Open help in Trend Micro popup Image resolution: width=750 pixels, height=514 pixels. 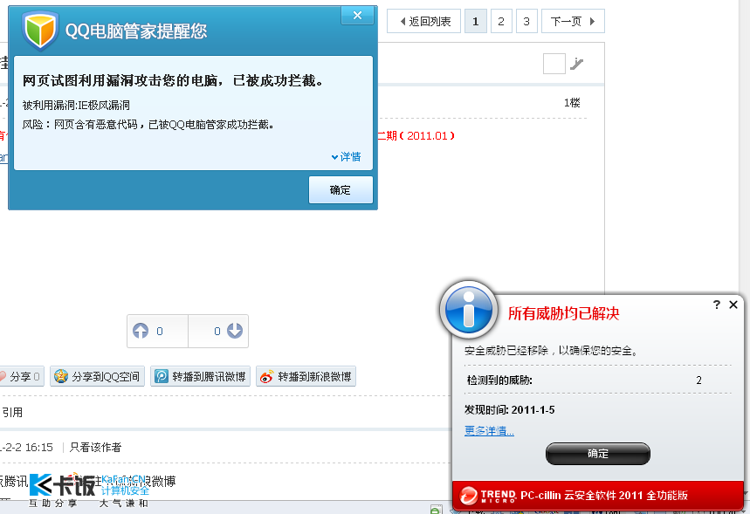point(717,305)
